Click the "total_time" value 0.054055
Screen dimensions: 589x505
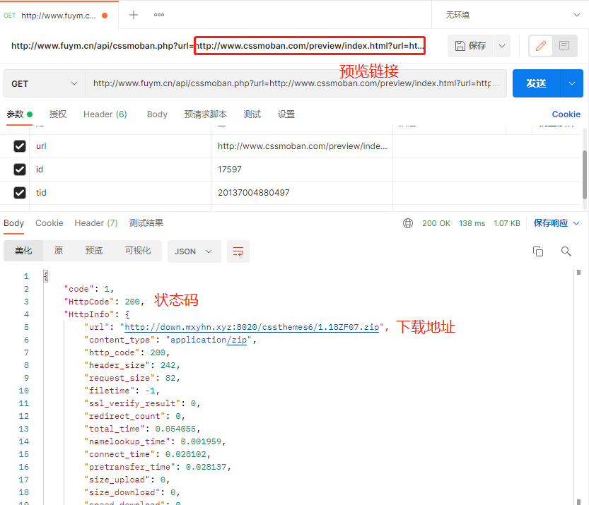175,429
